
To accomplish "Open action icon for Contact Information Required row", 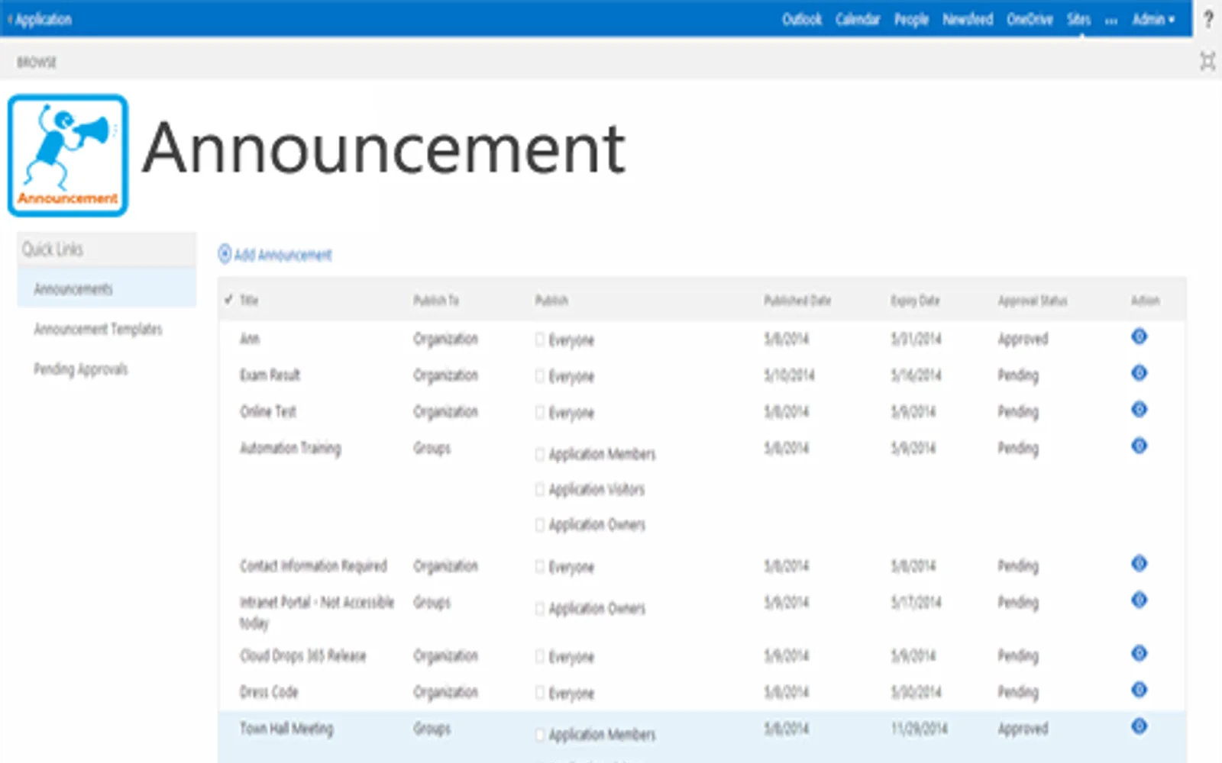I will (1139, 564).
